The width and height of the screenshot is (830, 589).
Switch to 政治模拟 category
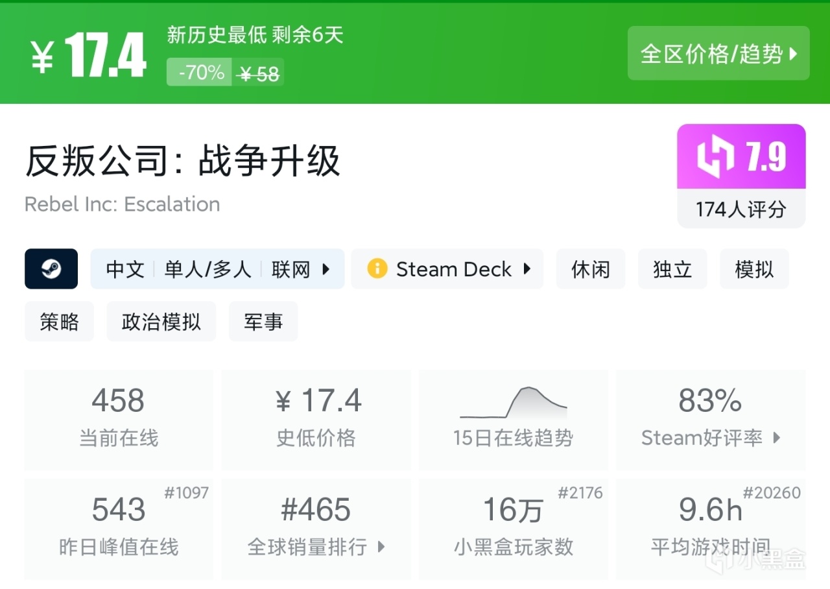[x=161, y=321]
